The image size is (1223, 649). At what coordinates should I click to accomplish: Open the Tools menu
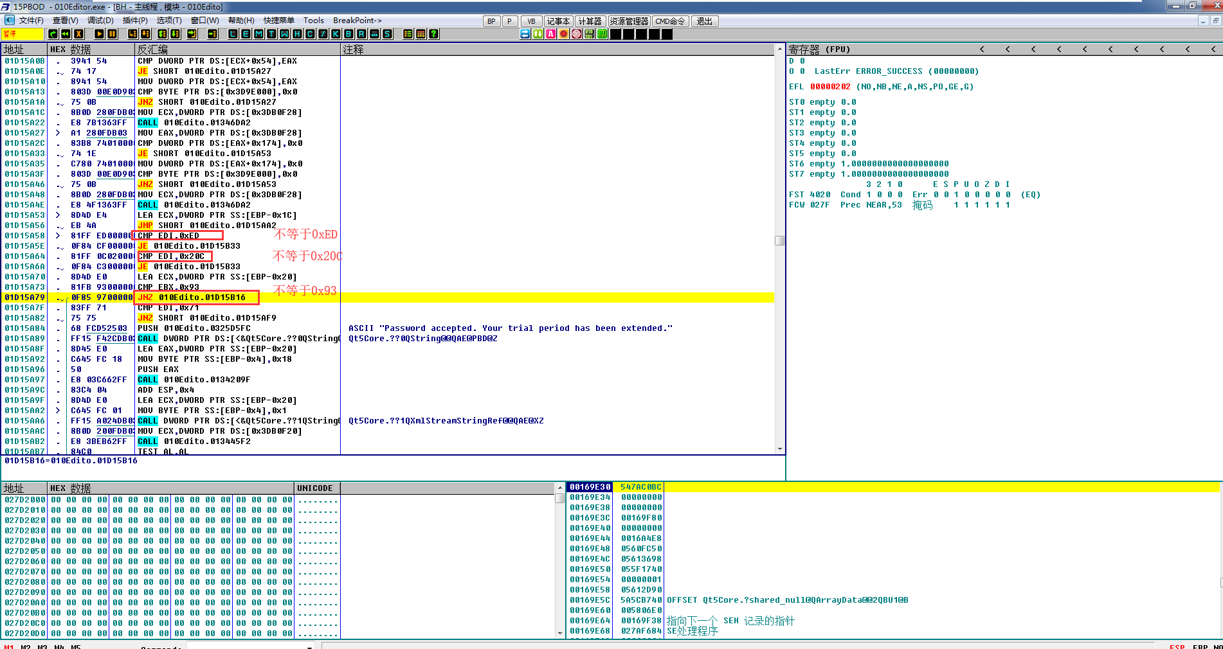[314, 21]
